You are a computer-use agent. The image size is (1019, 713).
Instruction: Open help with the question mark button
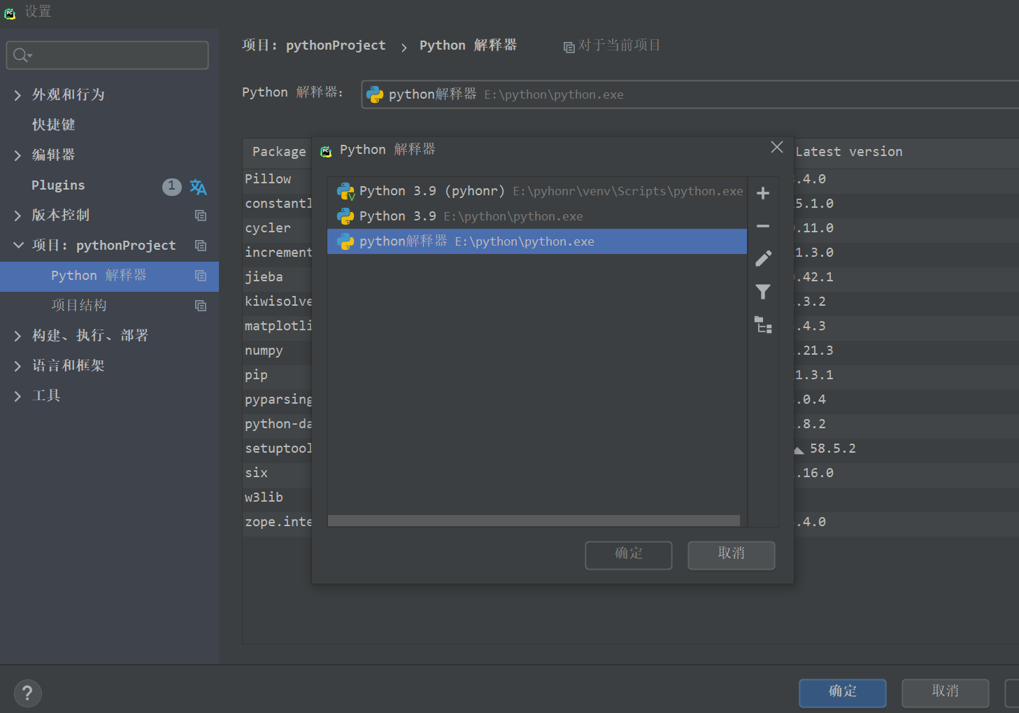tap(27, 693)
